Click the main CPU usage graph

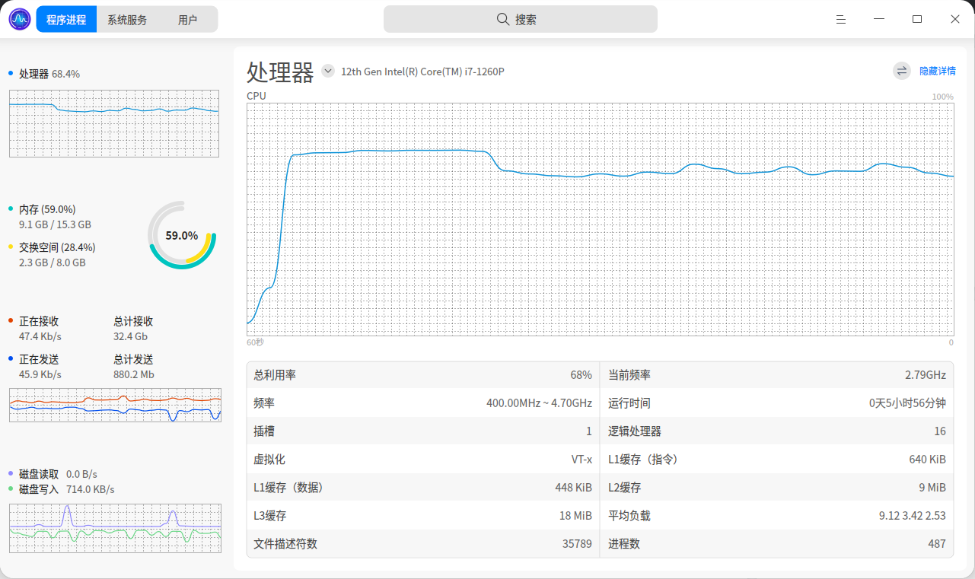(x=600, y=219)
